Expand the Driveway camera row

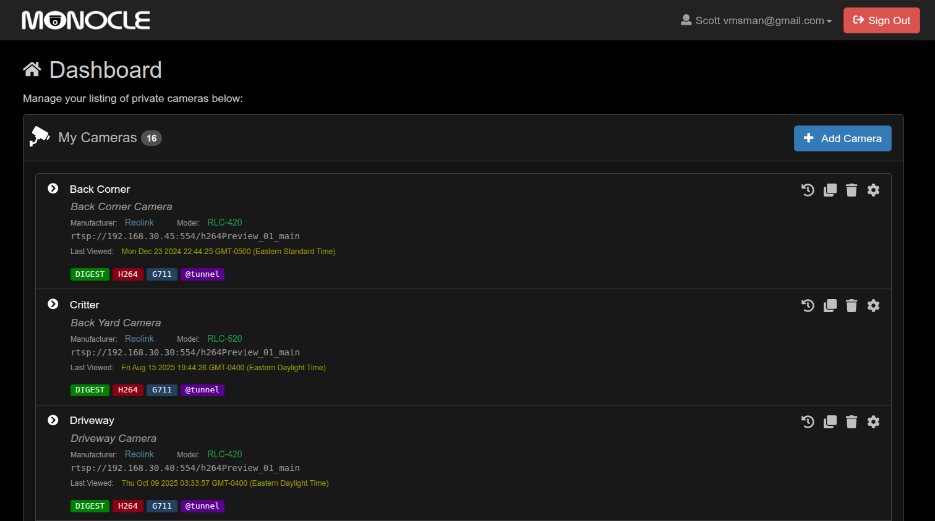(53, 420)
